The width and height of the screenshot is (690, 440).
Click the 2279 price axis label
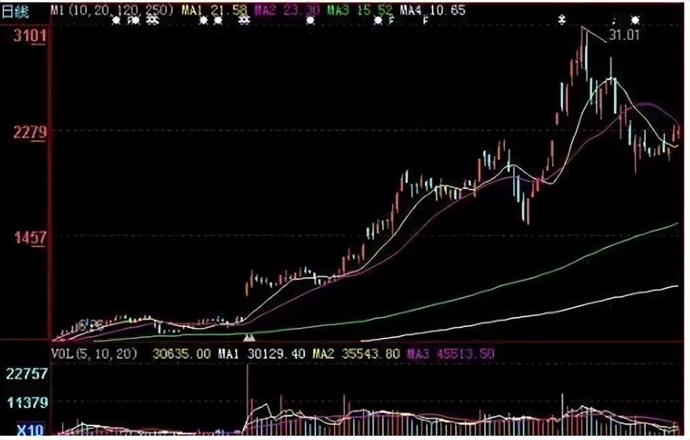(x=30, y=132)
